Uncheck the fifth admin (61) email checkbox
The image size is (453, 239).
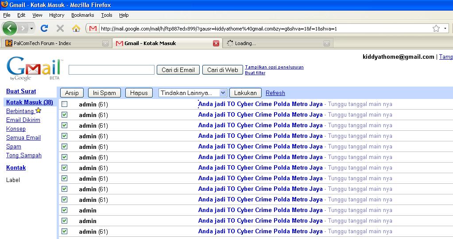[64, 147]
